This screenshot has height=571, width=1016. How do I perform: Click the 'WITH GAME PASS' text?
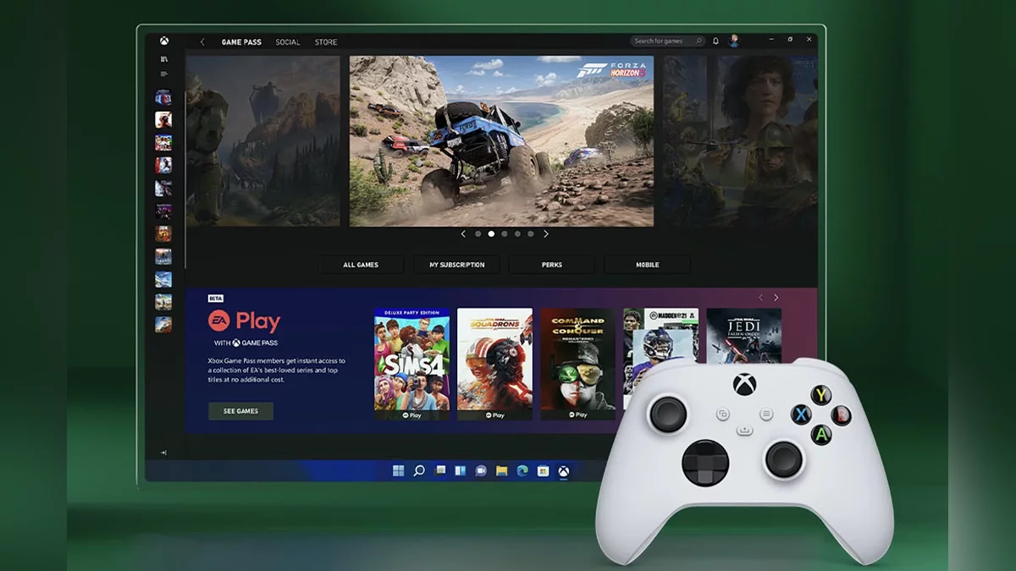point(246,343)
